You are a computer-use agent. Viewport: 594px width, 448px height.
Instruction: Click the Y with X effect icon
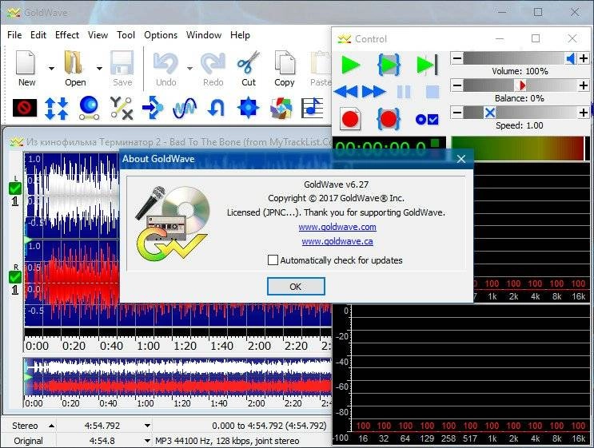pyautogui.click(x=122, y=108)
